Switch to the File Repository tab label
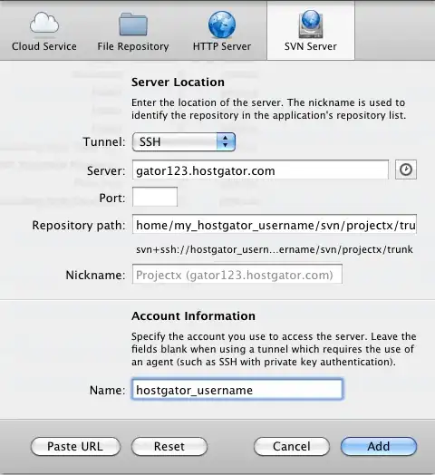Viewport: 435px width, 475px height. click(x=133, y=46)
